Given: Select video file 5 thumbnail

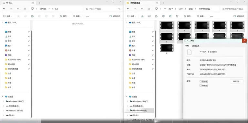Looking at the screenshot, I should coord(237,25).
